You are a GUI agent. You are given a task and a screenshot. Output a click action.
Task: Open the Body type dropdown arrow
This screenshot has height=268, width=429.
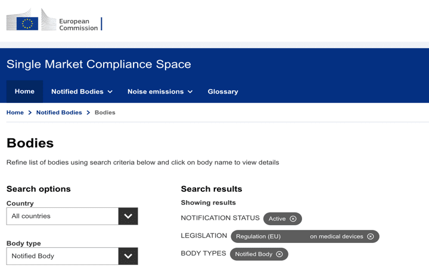(x=128, y=256)
